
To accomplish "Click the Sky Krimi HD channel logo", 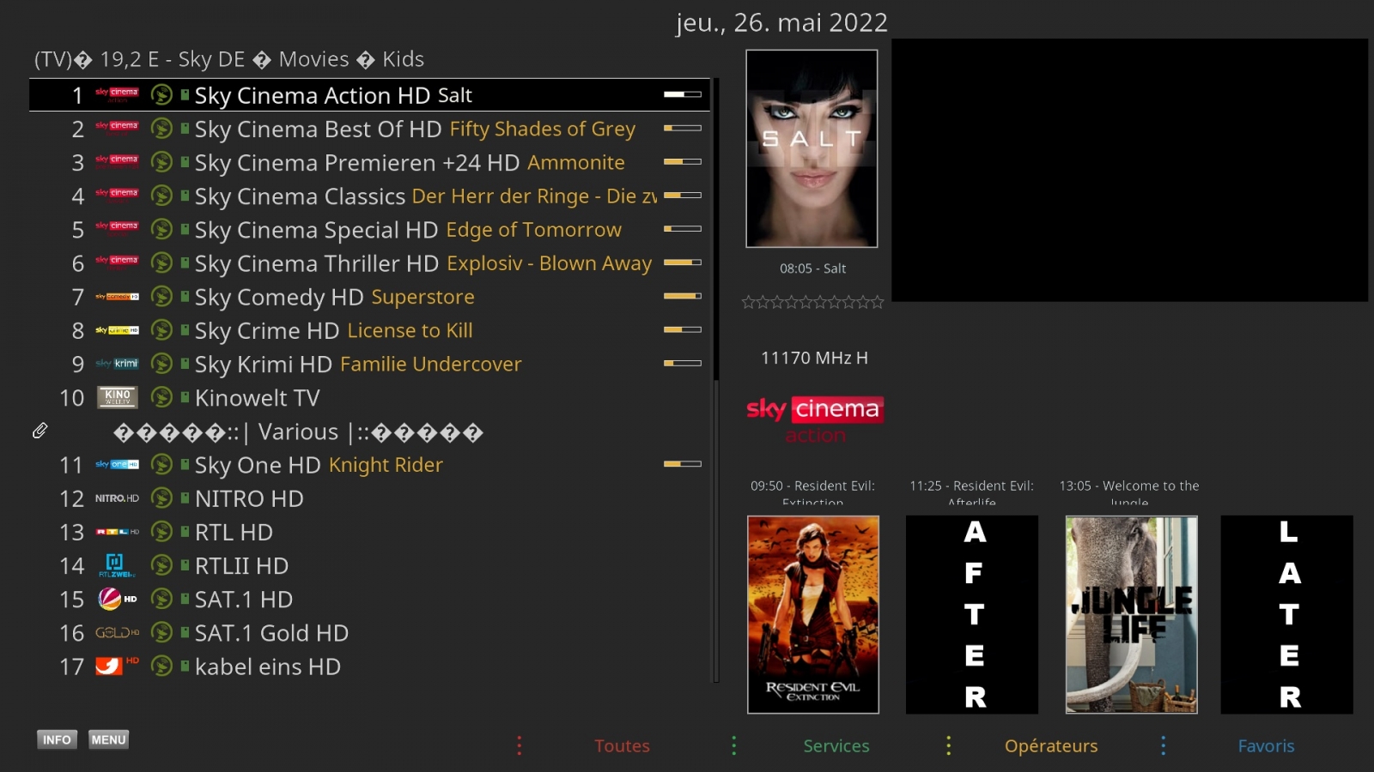I will [117, 363].
